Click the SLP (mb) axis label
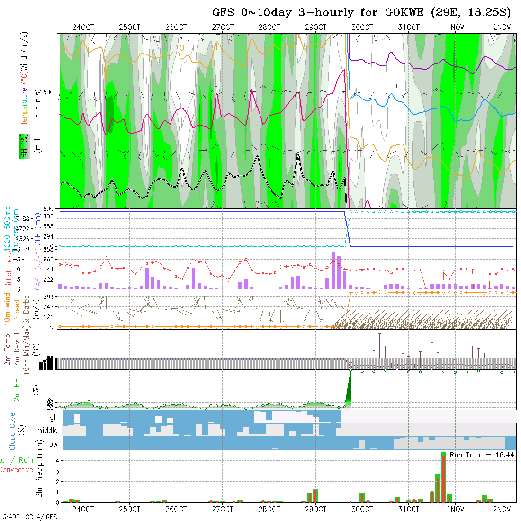This screenshot has height=521, width=521. click(x=37, y=229)
